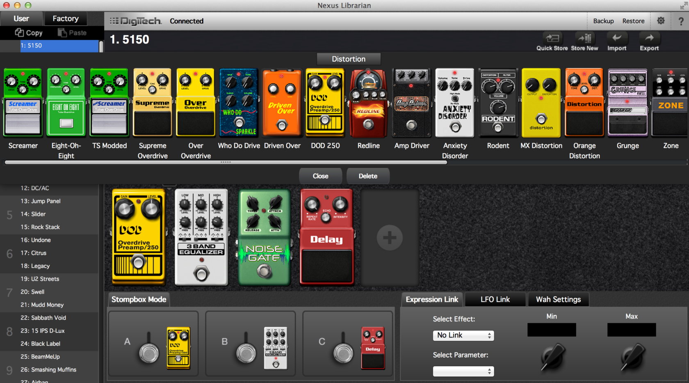This screenshot has width=689, height=383.
Task: Choose the Over Overdrive pedal
Action: coord(196,103)
